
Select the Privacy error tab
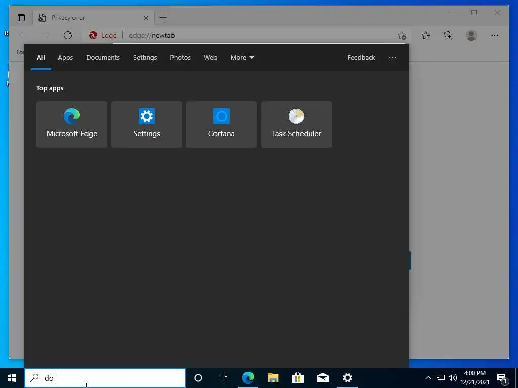point(94,18)
